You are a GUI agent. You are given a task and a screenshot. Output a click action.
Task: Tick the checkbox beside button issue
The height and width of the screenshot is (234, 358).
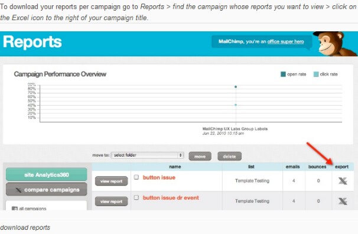(x=136, y=177)
